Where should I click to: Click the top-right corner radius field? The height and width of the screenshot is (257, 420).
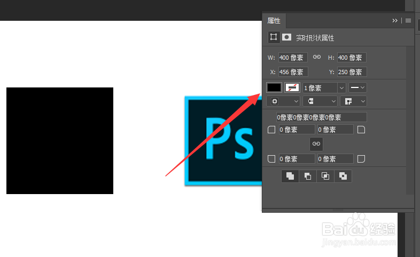click(335, 130)
